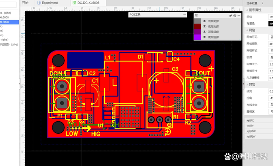Switch to the Experiment tab
The width and height of the screenshot is (273, 166).
49,3
